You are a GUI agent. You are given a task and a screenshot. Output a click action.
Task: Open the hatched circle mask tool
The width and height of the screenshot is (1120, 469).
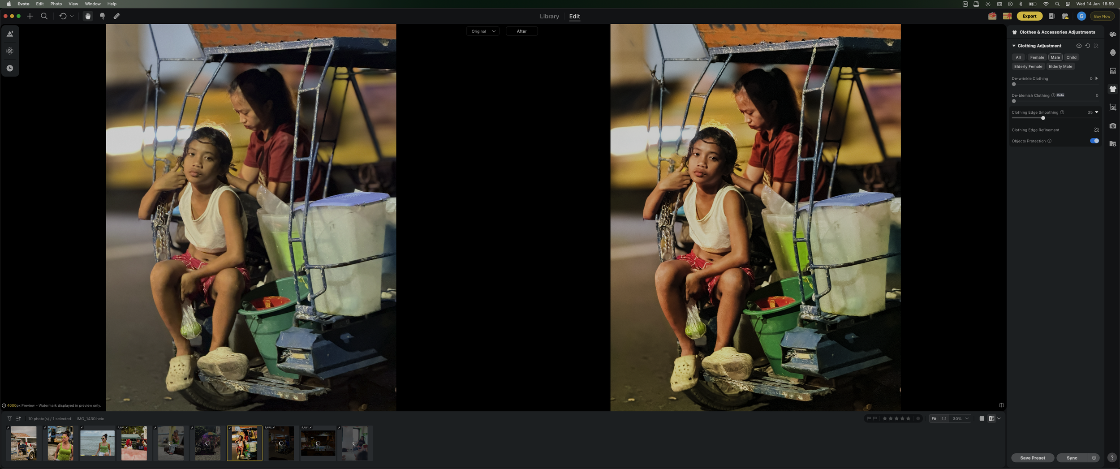[10, 51]
